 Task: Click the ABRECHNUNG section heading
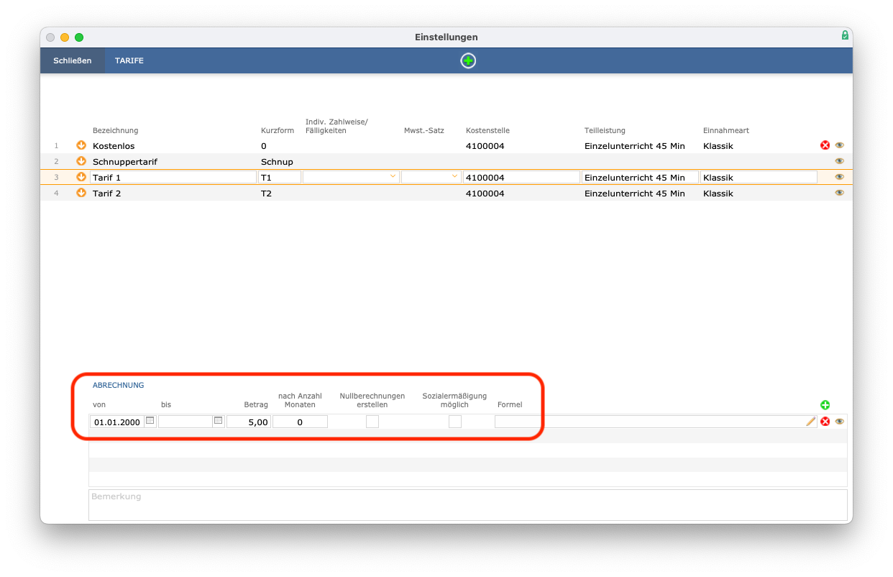point(119,385)
